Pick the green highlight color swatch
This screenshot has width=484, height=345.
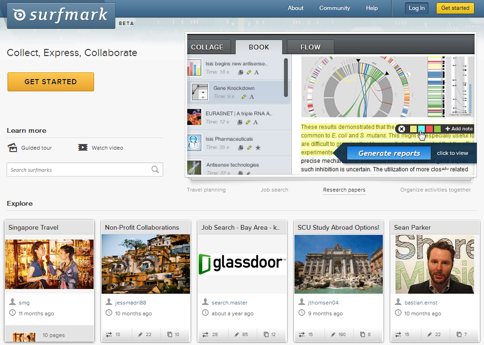[437, 129]
